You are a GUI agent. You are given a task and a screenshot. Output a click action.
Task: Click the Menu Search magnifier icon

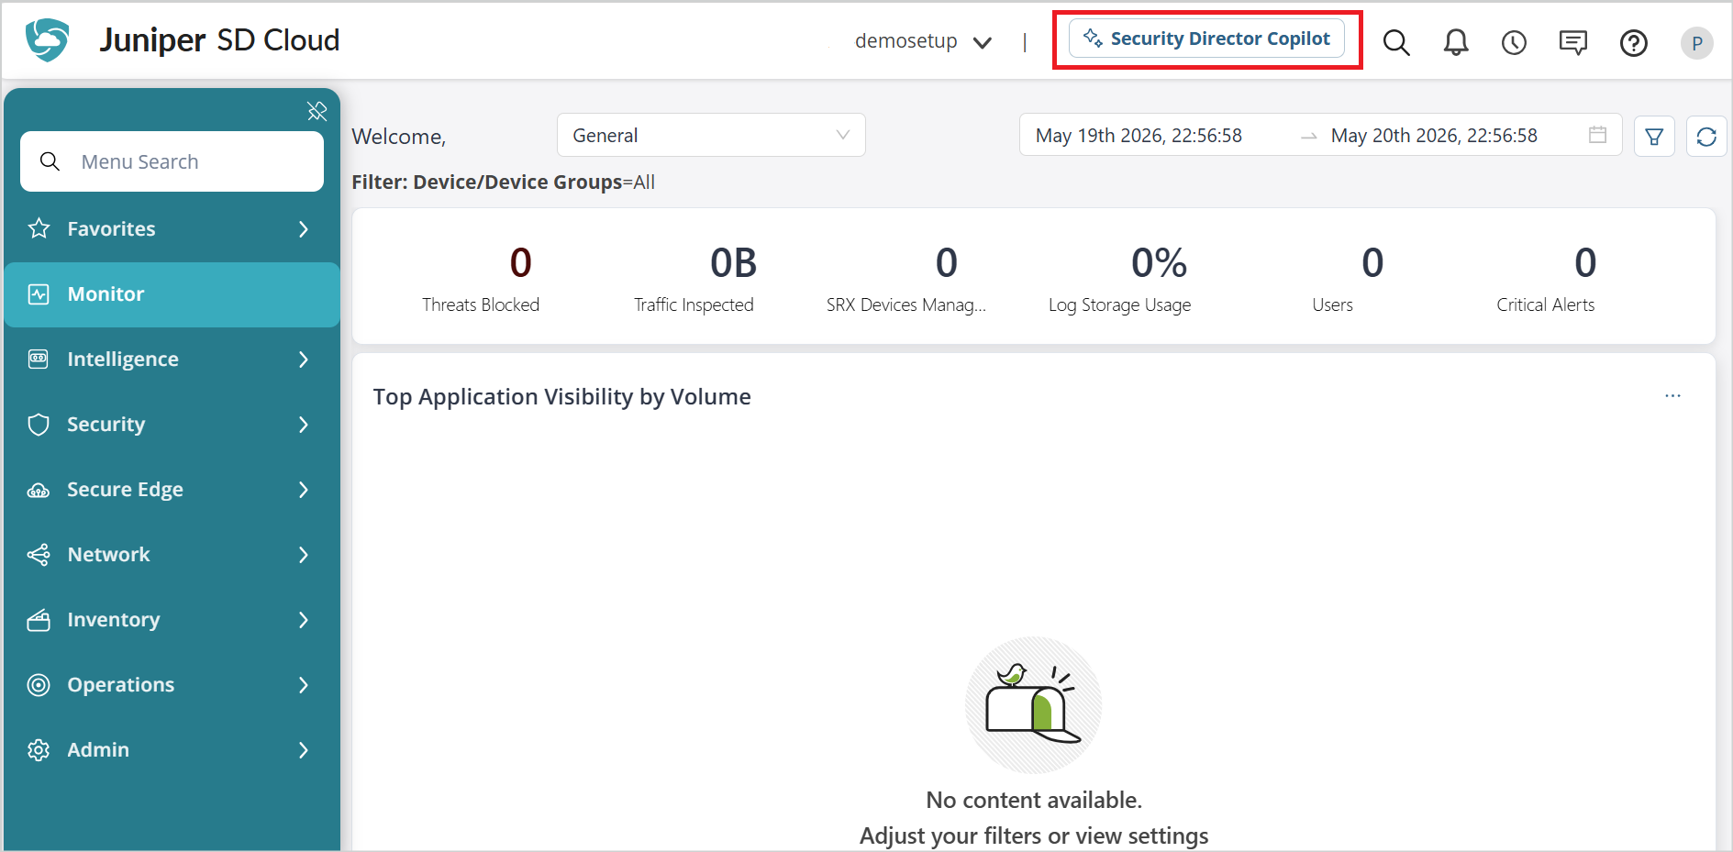pos(50,161)
